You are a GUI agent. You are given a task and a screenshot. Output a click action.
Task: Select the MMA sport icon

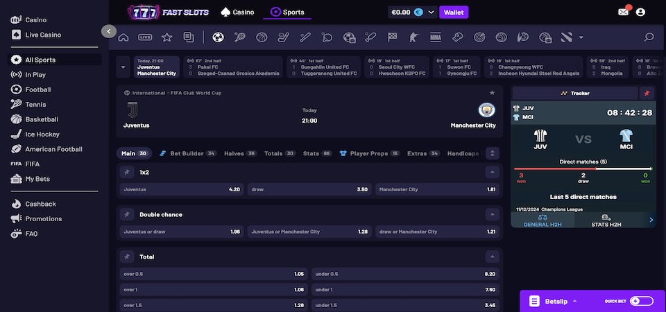[x=436, y=37]
